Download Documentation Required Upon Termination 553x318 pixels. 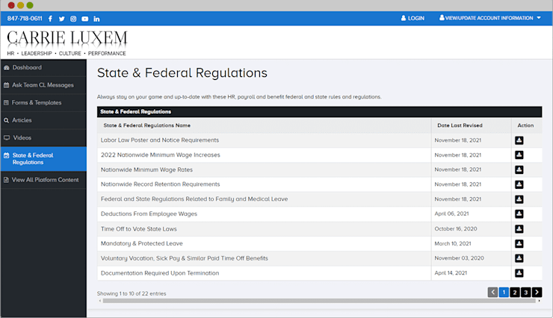point(519,273)
